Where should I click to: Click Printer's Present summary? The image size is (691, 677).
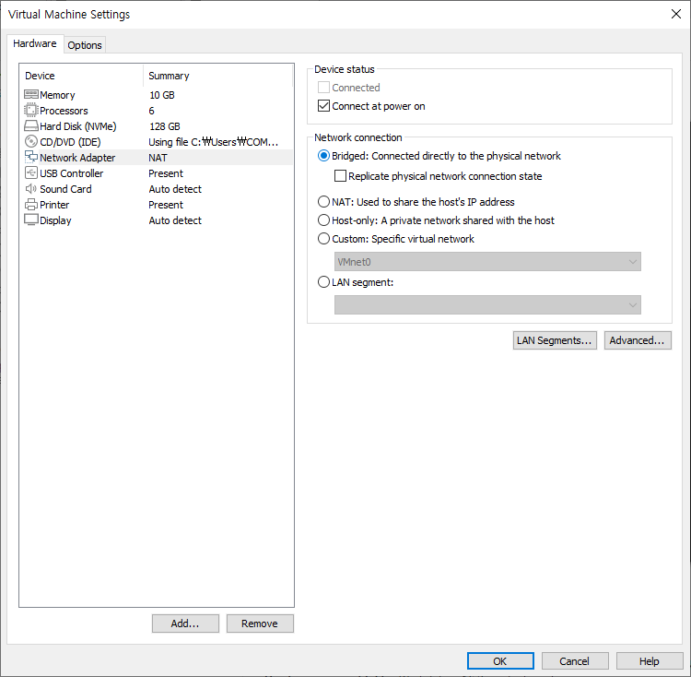pos(166,205)
